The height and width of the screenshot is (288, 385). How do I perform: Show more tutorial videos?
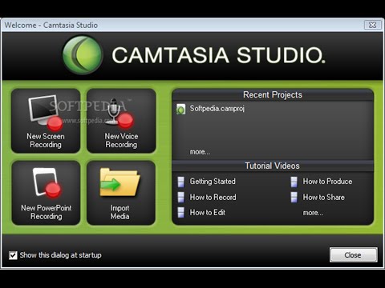point(313,213)
